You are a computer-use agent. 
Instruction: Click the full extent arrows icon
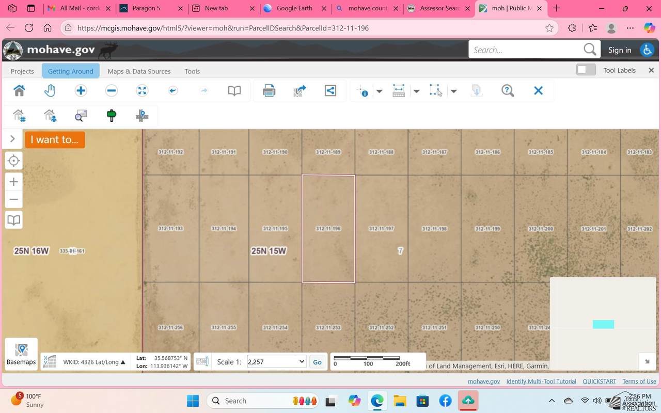coord(142,91)
